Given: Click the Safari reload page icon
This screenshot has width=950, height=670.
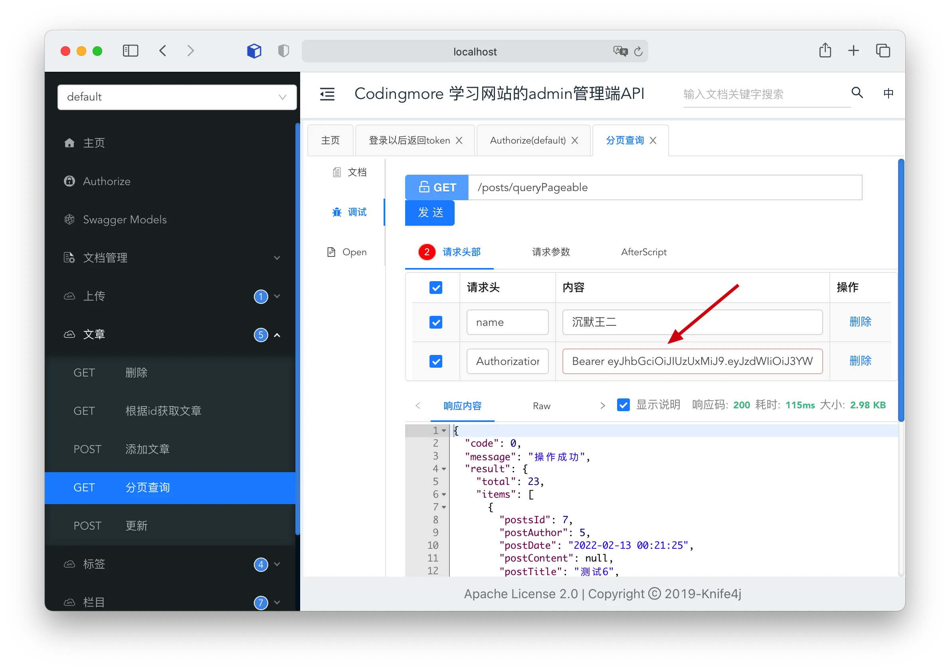Looking at the screenshot, I should pyautogui.click(x=638, y=51).
